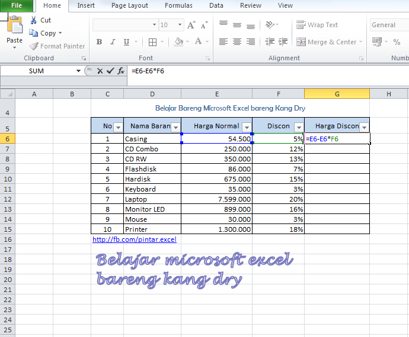Viewport: 409px width, 337px height.
Task: Click the Paste clipboard icon
Action: coord(14,25)
